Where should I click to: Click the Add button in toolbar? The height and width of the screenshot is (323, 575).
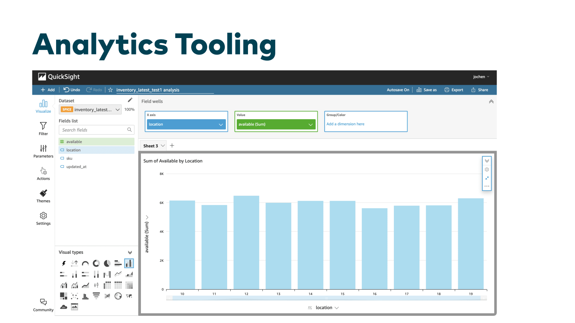pos(47,90)
